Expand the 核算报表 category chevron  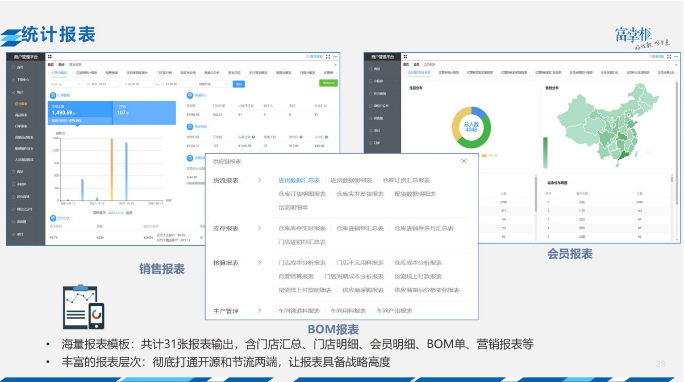pos(260,263)
